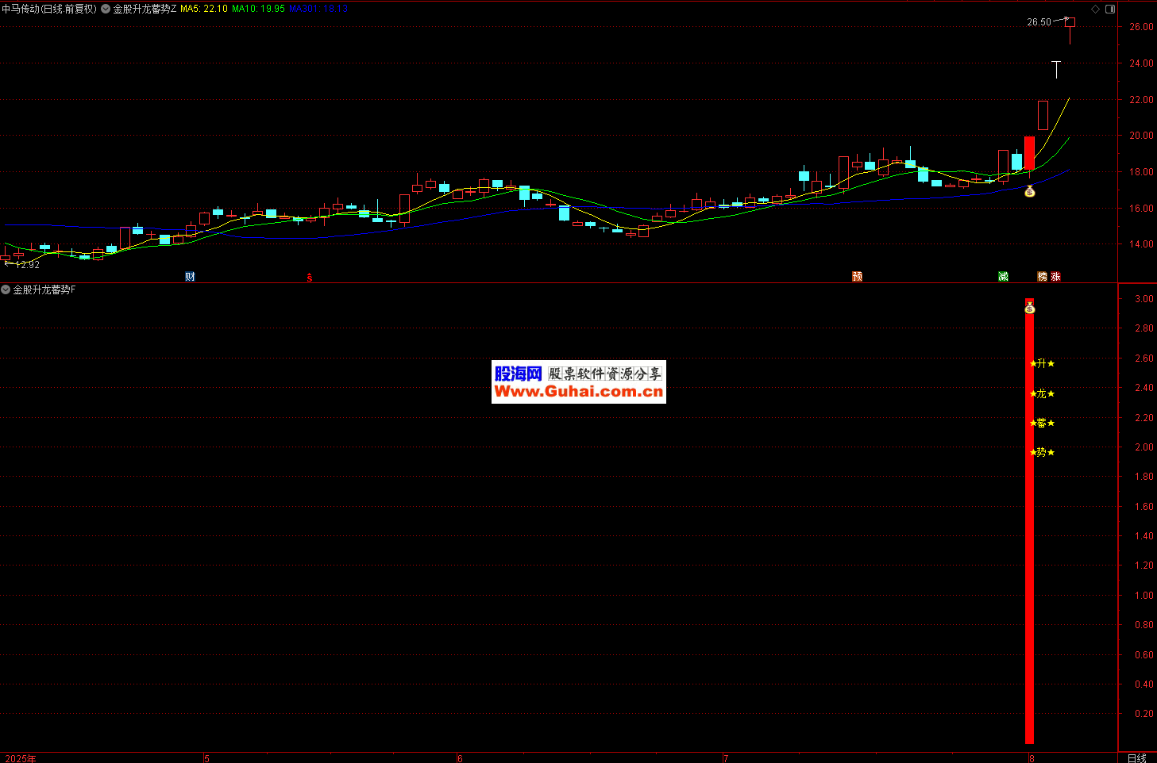Click the 12.92 low price label
Viewport: 1157px width, 763px height.
click(27, 264)
